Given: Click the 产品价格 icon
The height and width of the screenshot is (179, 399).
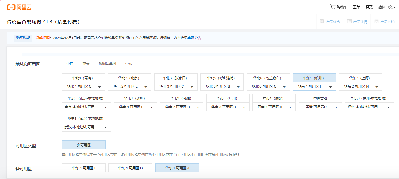Looking at the screenshot, I should pos(322,21).
